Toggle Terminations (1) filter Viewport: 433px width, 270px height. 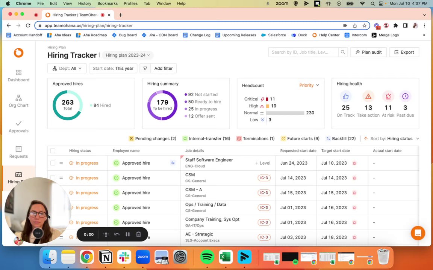pyautogui.click(x=256, y=139)
